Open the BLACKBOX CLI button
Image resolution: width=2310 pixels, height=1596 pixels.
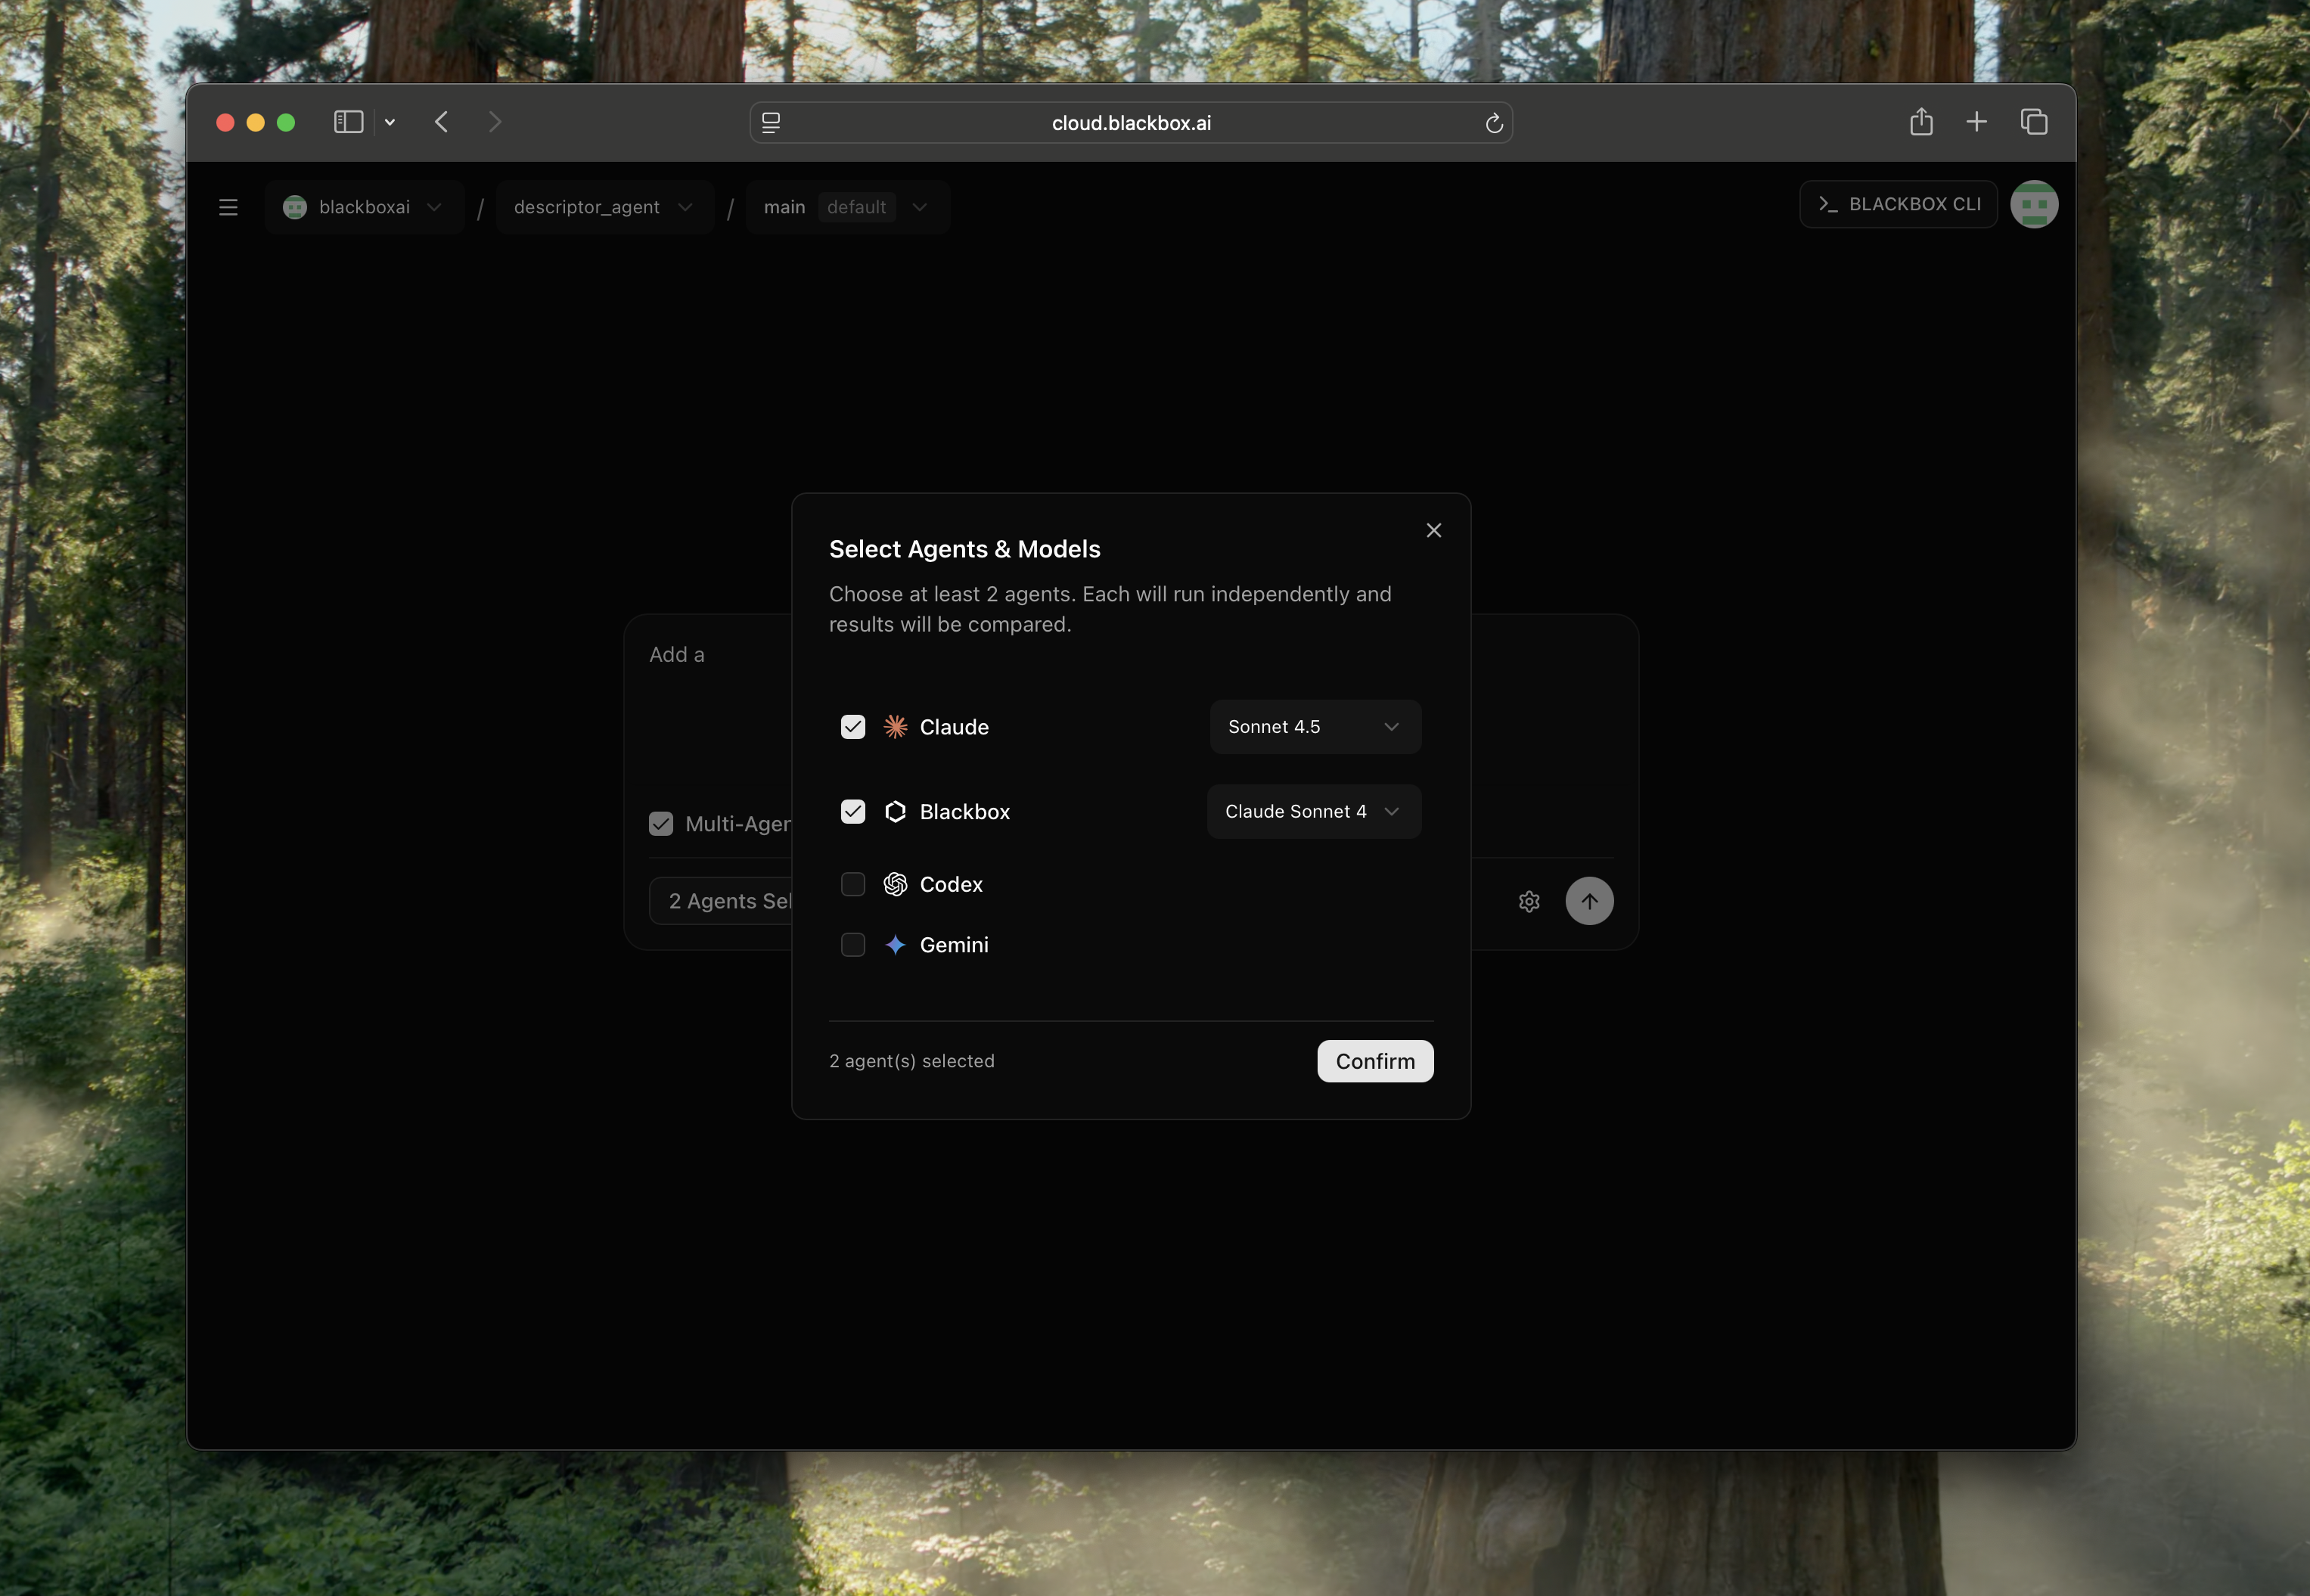click(x=1897, y=204)
